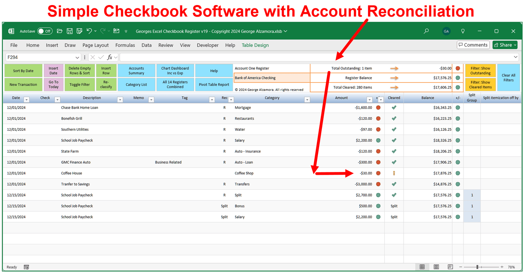Click the 78% zoom level
Image resolution: width=524 pixels, height=274 pixels.
point(511,267)
